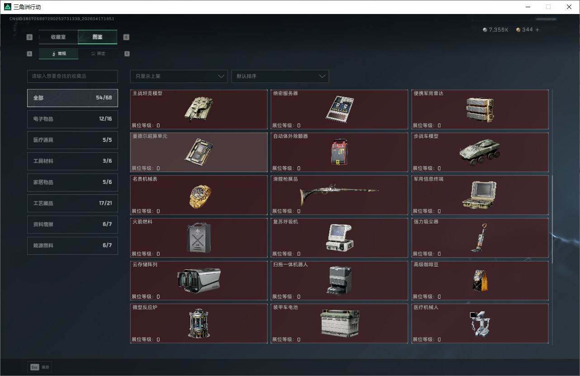Switch to the 限定 sub-tab
Image resolution: width=580 pixels, height=376 pixels.
coord(98,54)
